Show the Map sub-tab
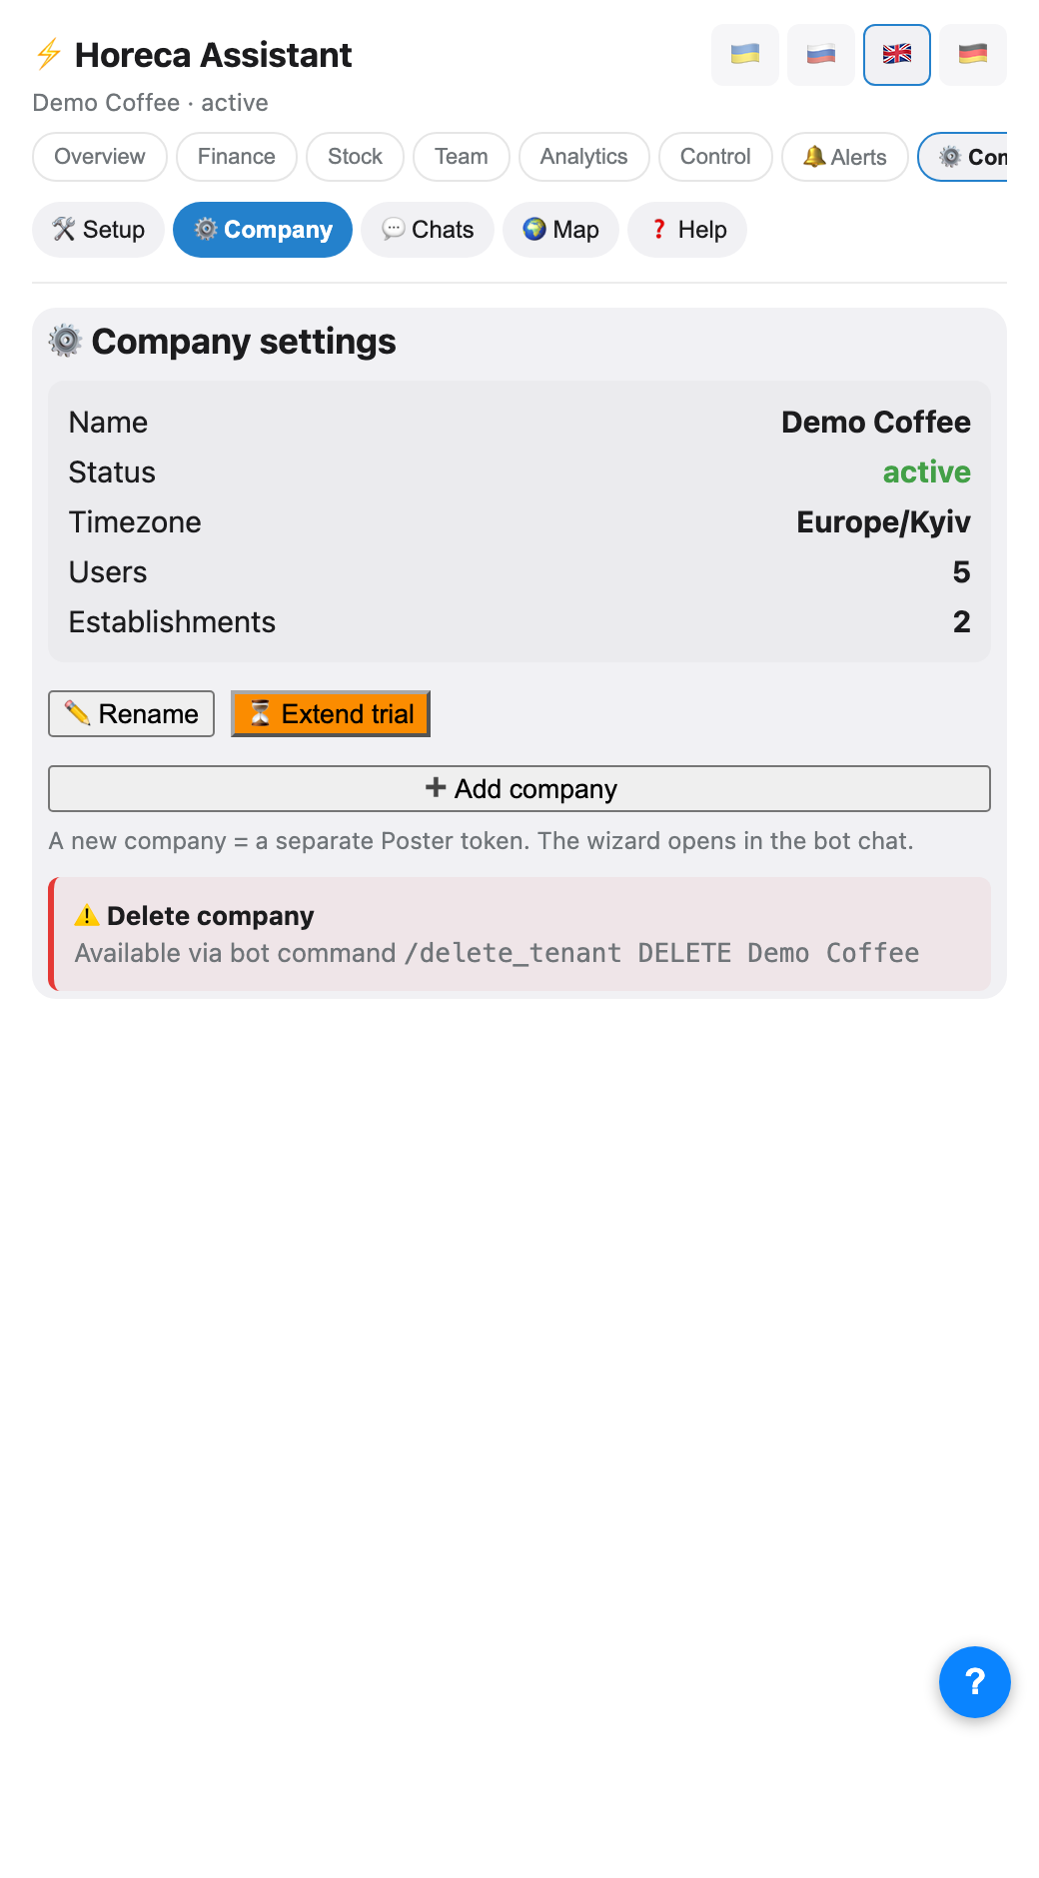The width and height of the screenshot is (1039, 1878). click(x=560, y=230)
